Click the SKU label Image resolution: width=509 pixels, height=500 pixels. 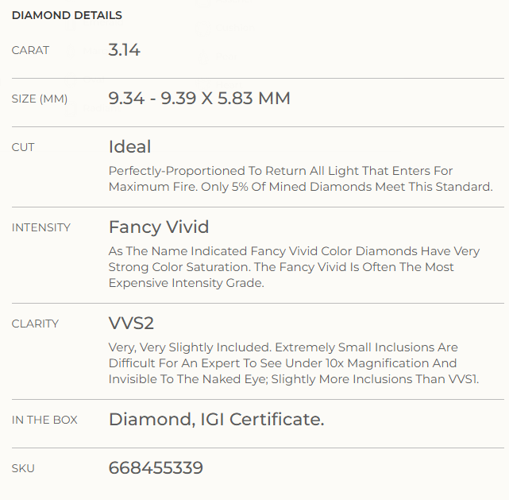point(23,468)
